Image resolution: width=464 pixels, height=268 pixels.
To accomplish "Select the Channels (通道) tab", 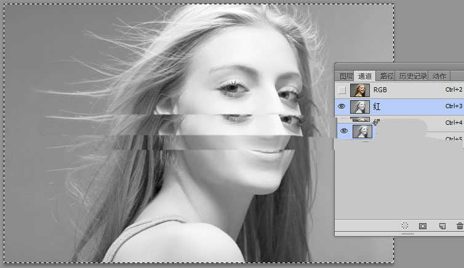I will [x=365, y=76].
